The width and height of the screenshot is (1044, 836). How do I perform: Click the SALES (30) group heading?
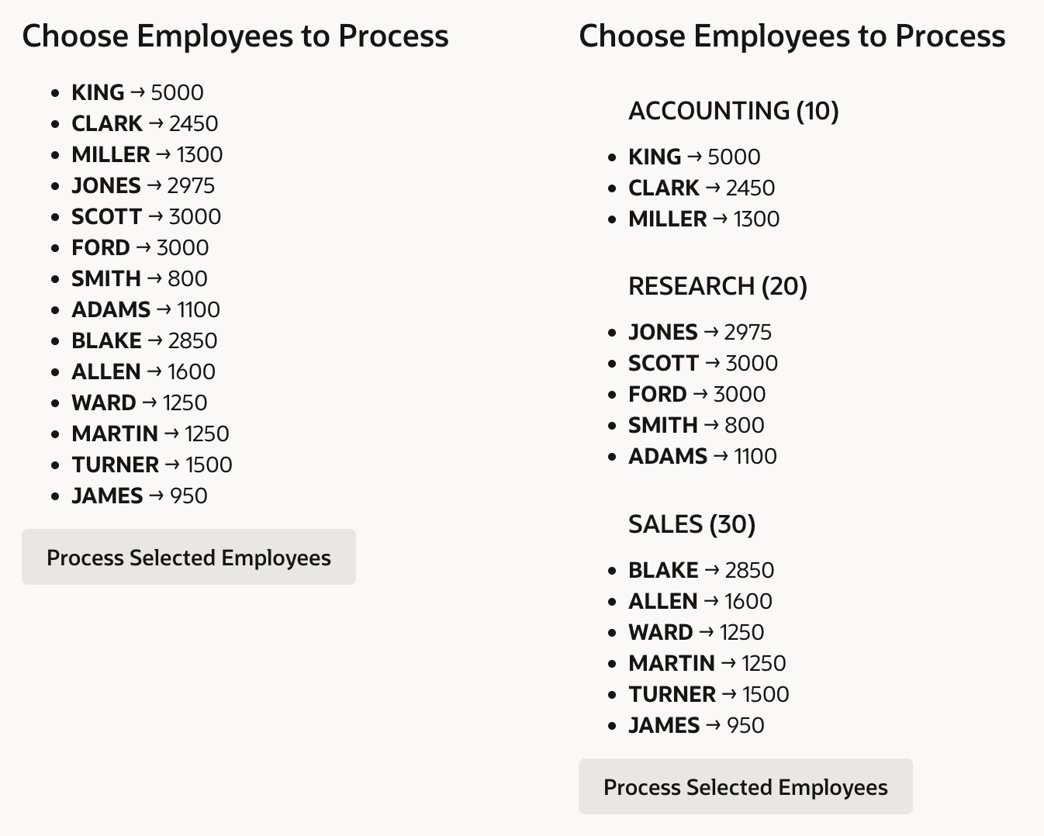[x=692, y=524]
